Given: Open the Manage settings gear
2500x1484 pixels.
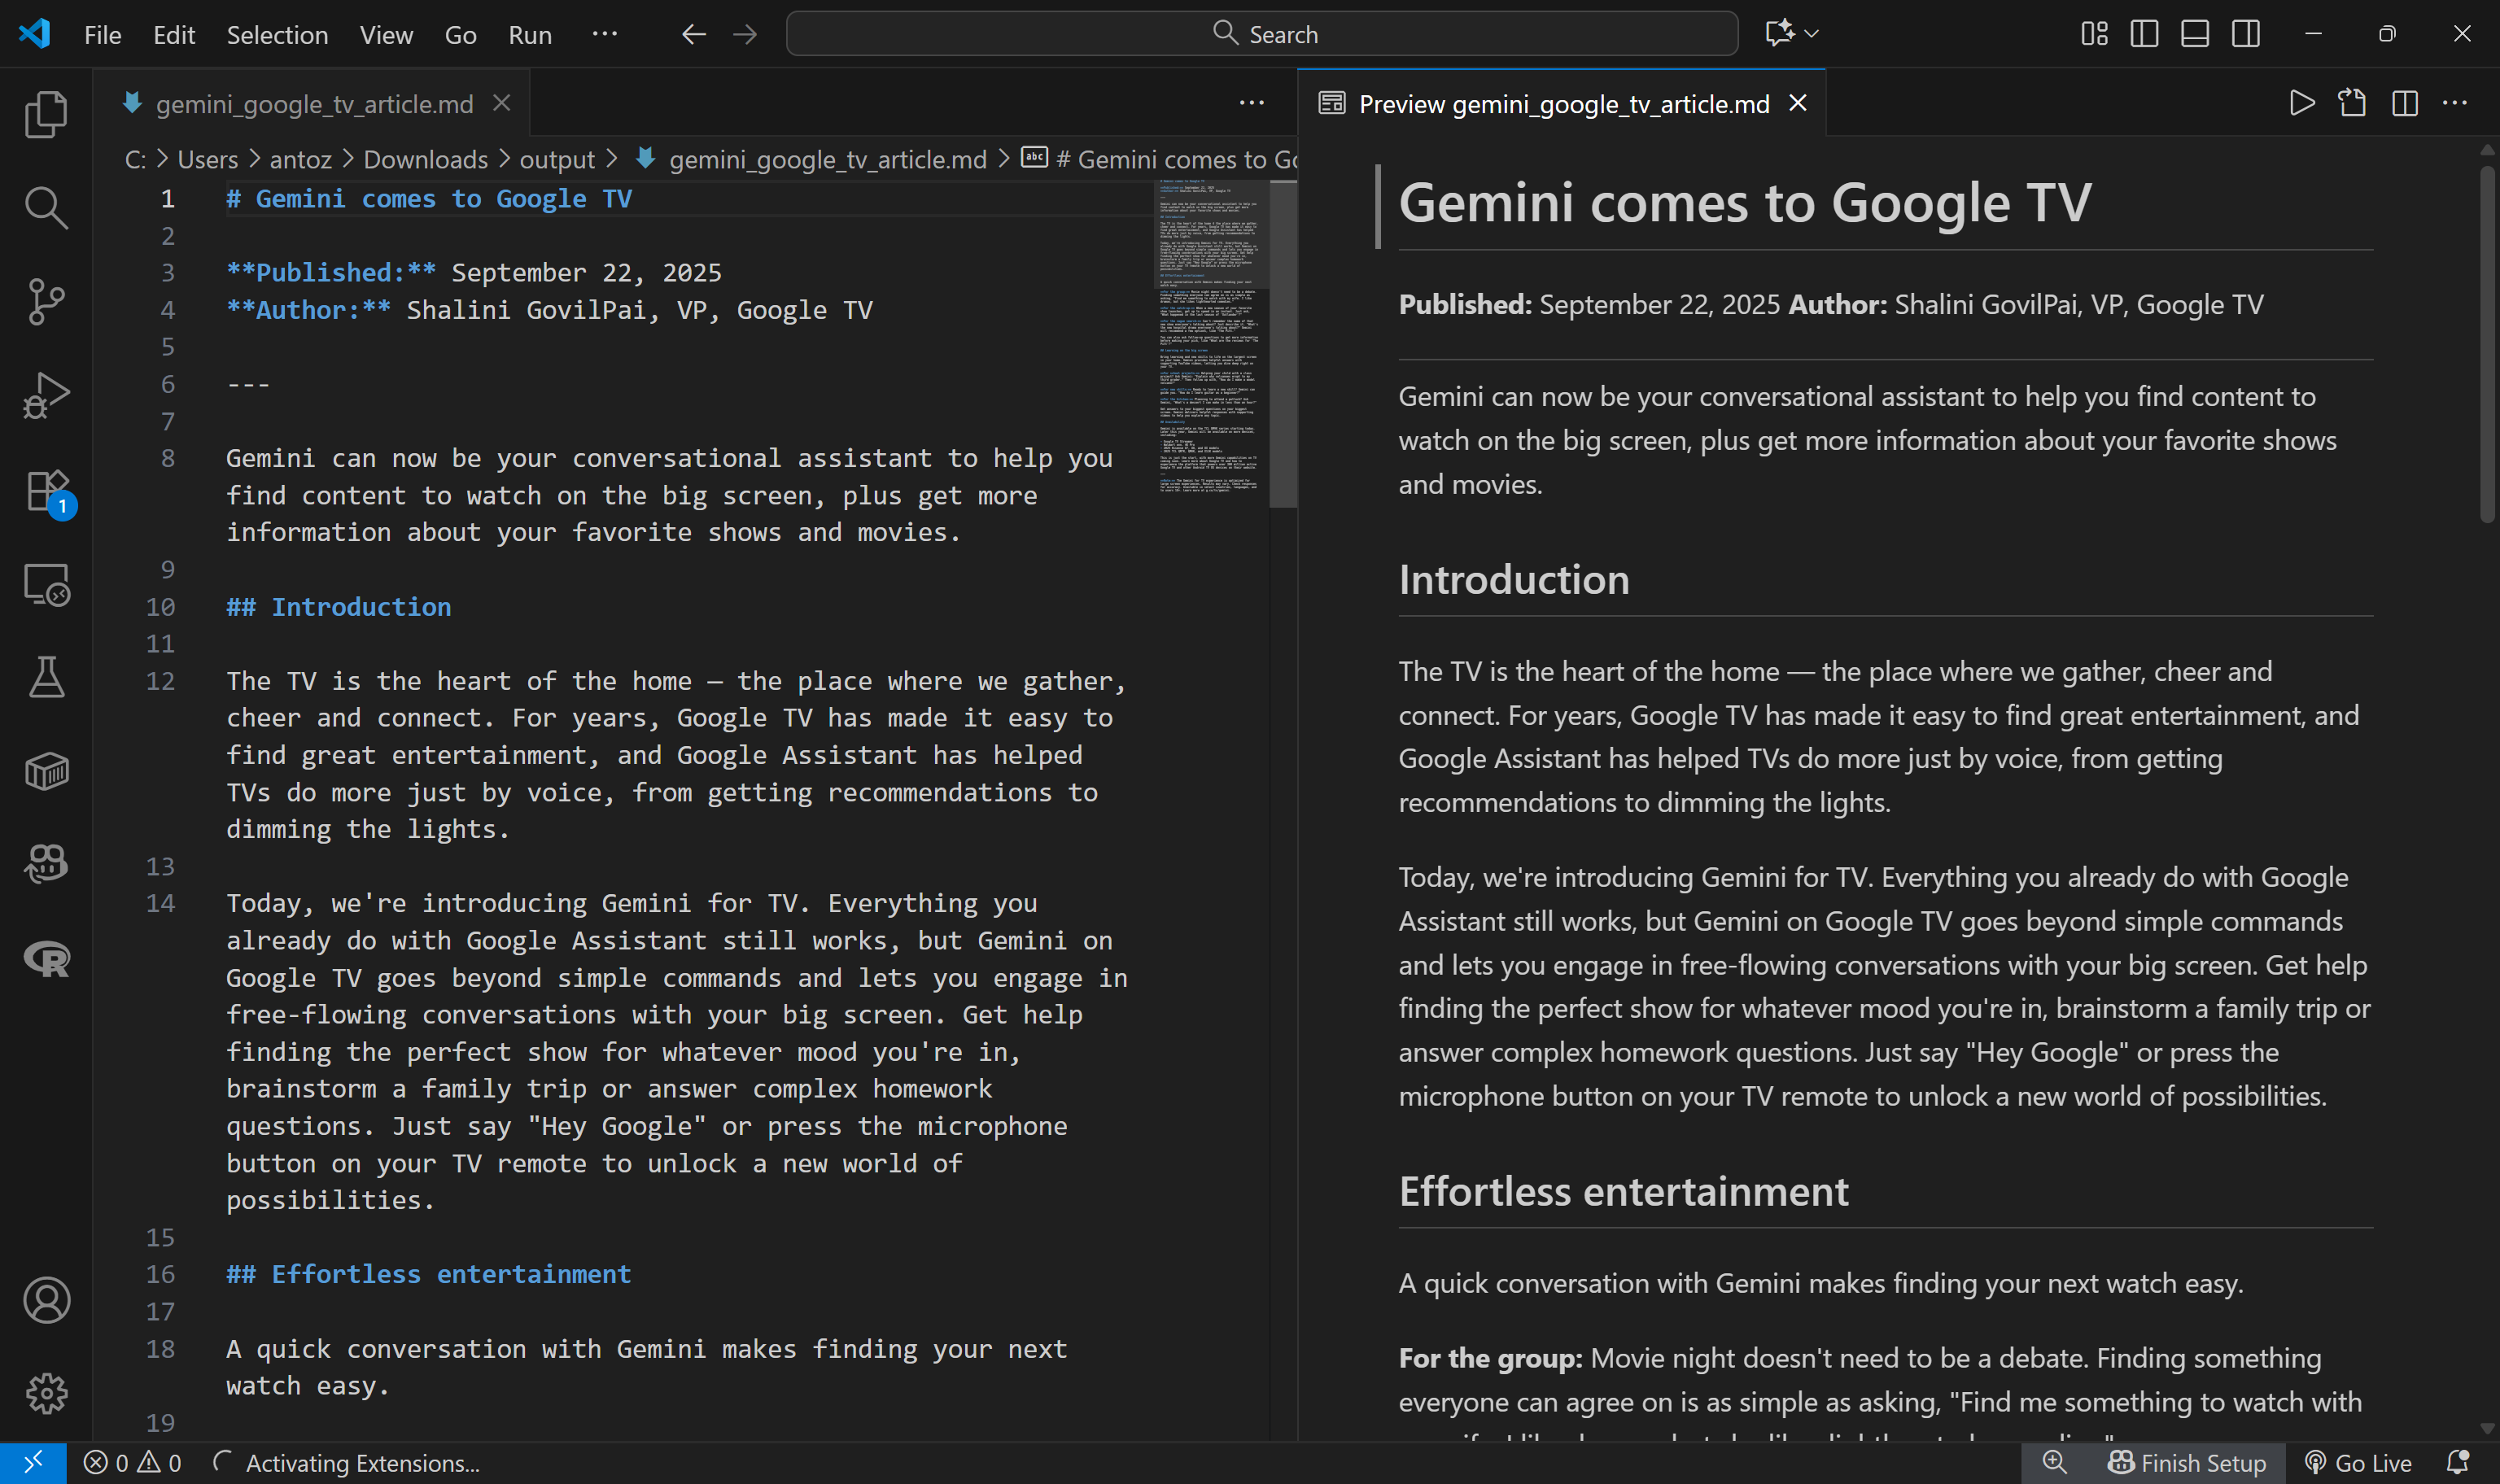Looking at the screenshot, I should click(x=46, y=1393).
